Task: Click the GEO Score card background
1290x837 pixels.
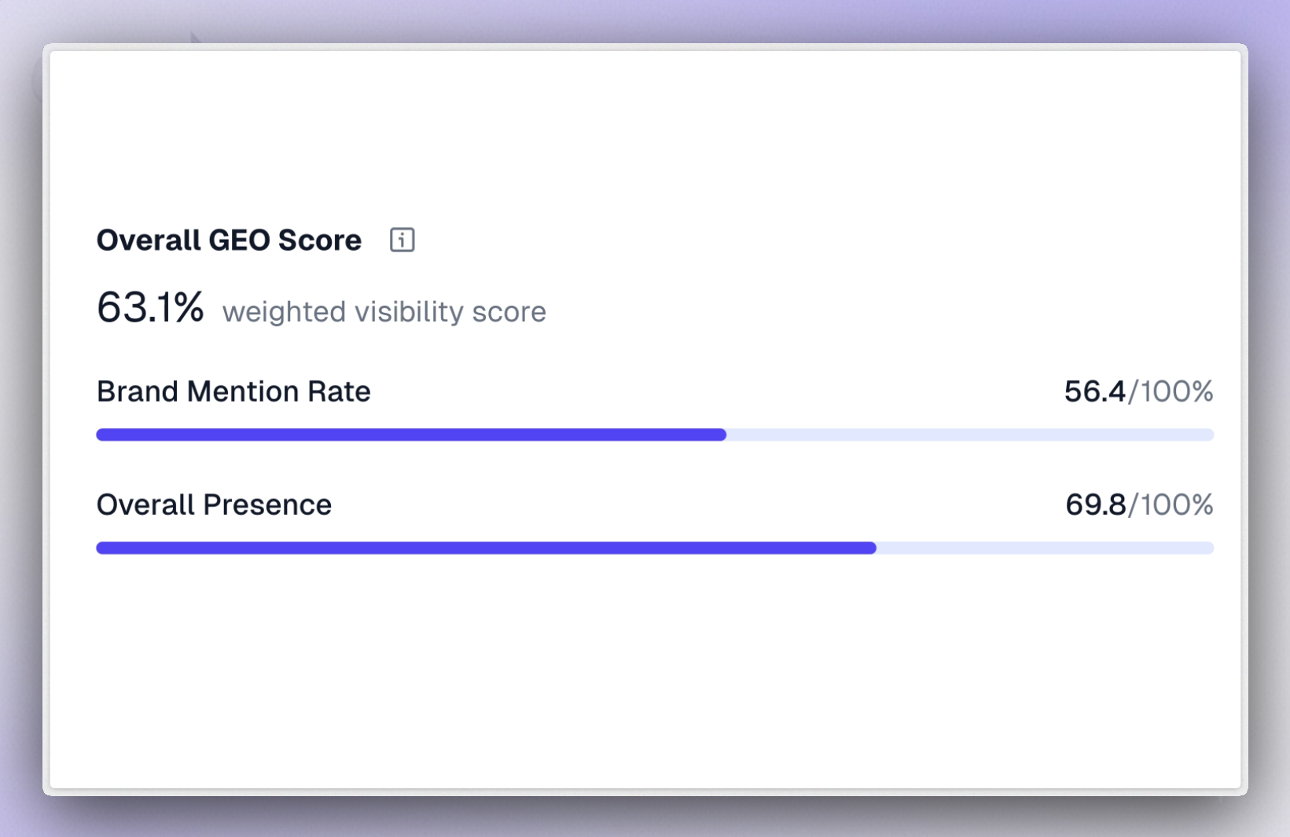Action: pos(645,668)
